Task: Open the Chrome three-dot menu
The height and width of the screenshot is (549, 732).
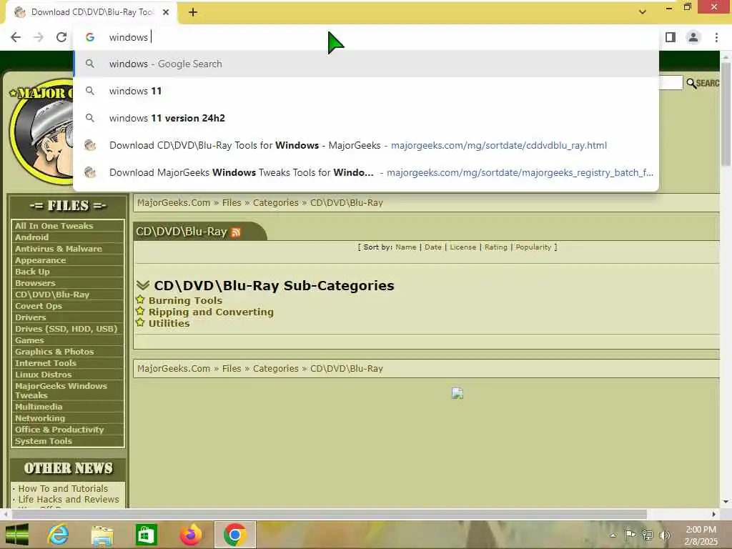Action: 716,37
